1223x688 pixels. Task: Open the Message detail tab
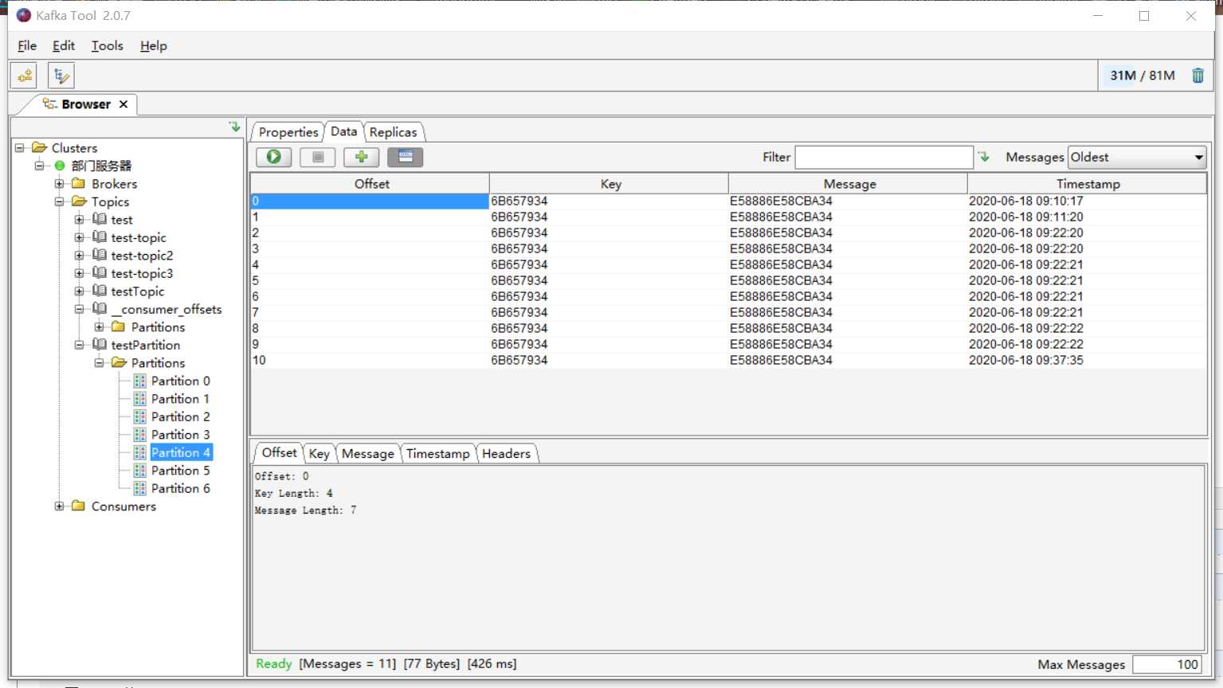pyautogui.click(x=367, y=454)
